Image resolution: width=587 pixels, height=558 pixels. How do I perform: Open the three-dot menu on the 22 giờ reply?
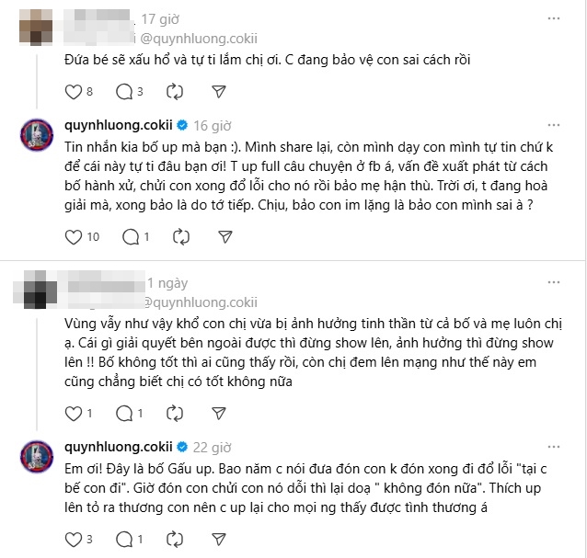tap(553, 447)
